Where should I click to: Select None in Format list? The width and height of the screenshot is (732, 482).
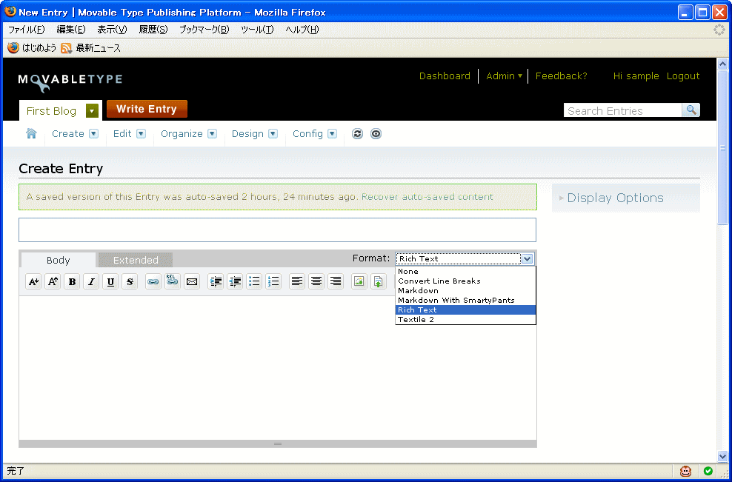point(465,271)
